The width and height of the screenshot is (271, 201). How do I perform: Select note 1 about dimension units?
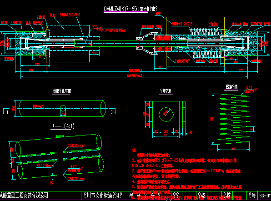click(x=151, y=155)
